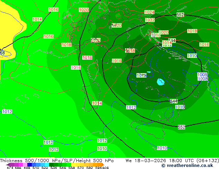Click the orange arrow tip of colorbar

pyautogui.click(x=103, y=165)
